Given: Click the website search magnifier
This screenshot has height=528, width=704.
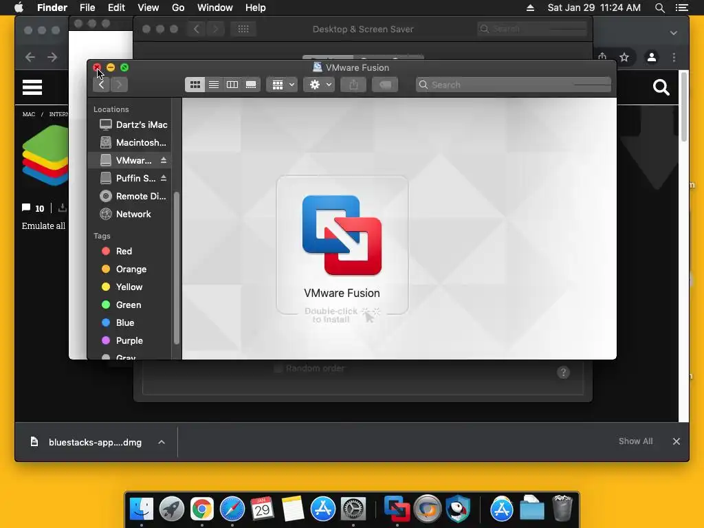Looking at the screenshot, I should click(x=661, y=87).
